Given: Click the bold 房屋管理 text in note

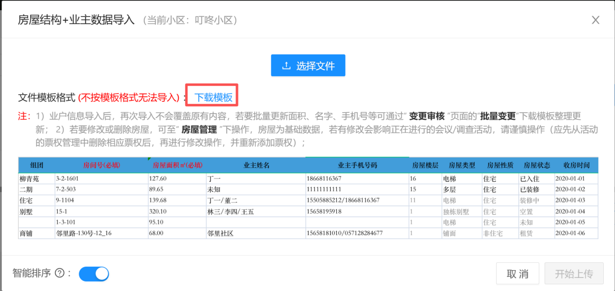Looking at the screenshot, I should tap(199, 130).
